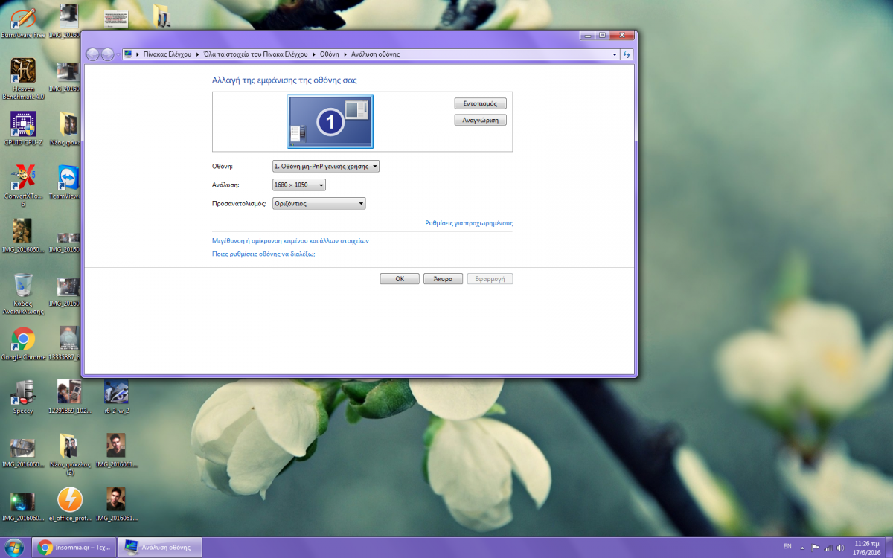The height and width of the screenshot is (558, 893).
Task: Expand the arrow after Οθόνη breadcrumb
Action: (x=345, y=54)
